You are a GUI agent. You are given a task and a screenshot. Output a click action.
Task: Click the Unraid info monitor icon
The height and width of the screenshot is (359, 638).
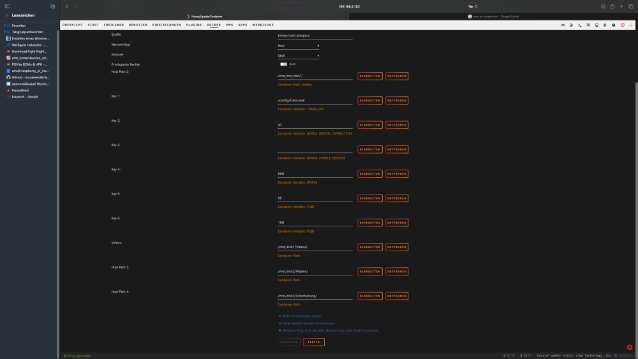[x=597, y=26]
